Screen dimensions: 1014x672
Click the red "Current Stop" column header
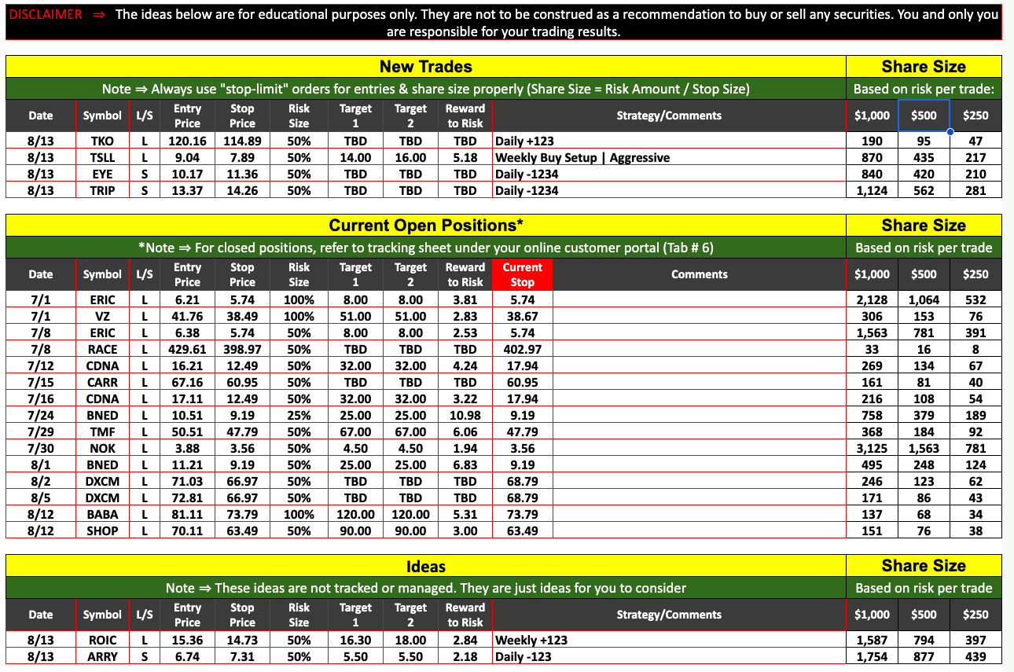click(523, 274)
